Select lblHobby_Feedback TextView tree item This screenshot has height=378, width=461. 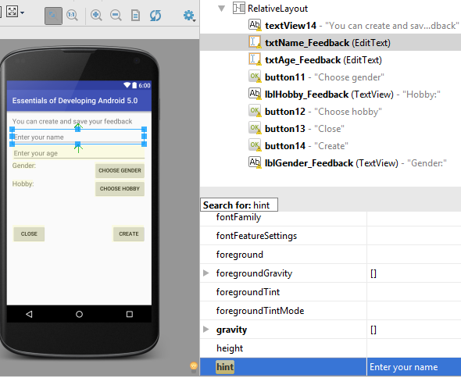click(x=331, y=94)
